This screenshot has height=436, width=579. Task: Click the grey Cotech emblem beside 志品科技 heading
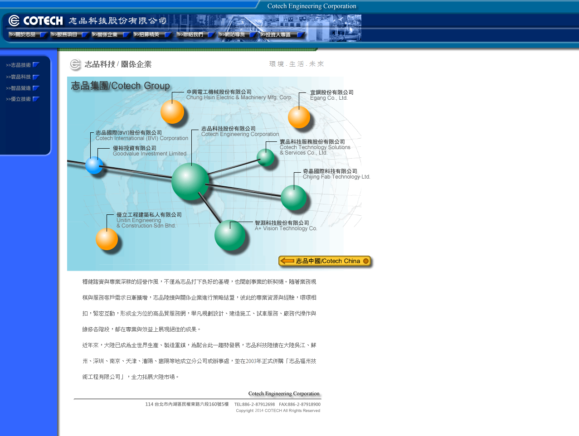(75, 64)
